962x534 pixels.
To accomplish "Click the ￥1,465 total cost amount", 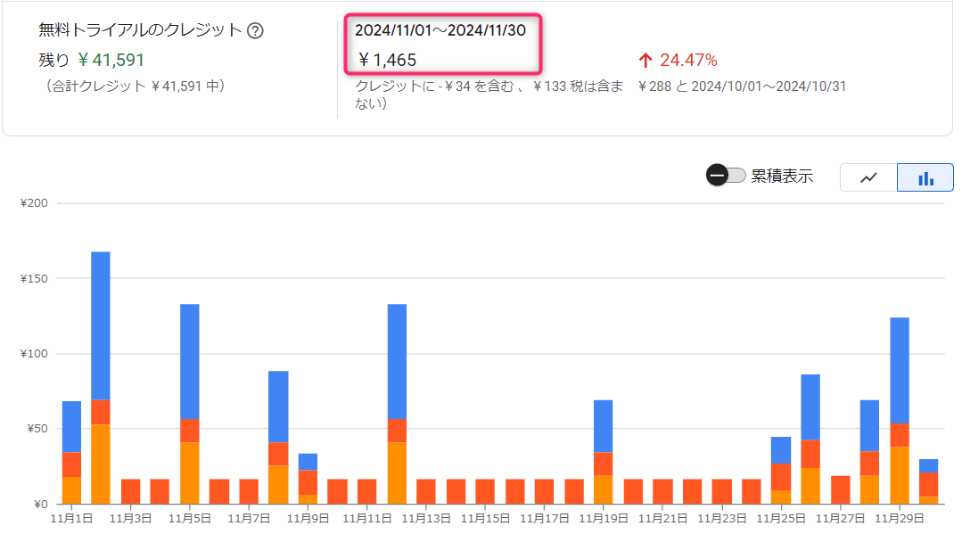I will pyautogui.click(x=387, y=61).
